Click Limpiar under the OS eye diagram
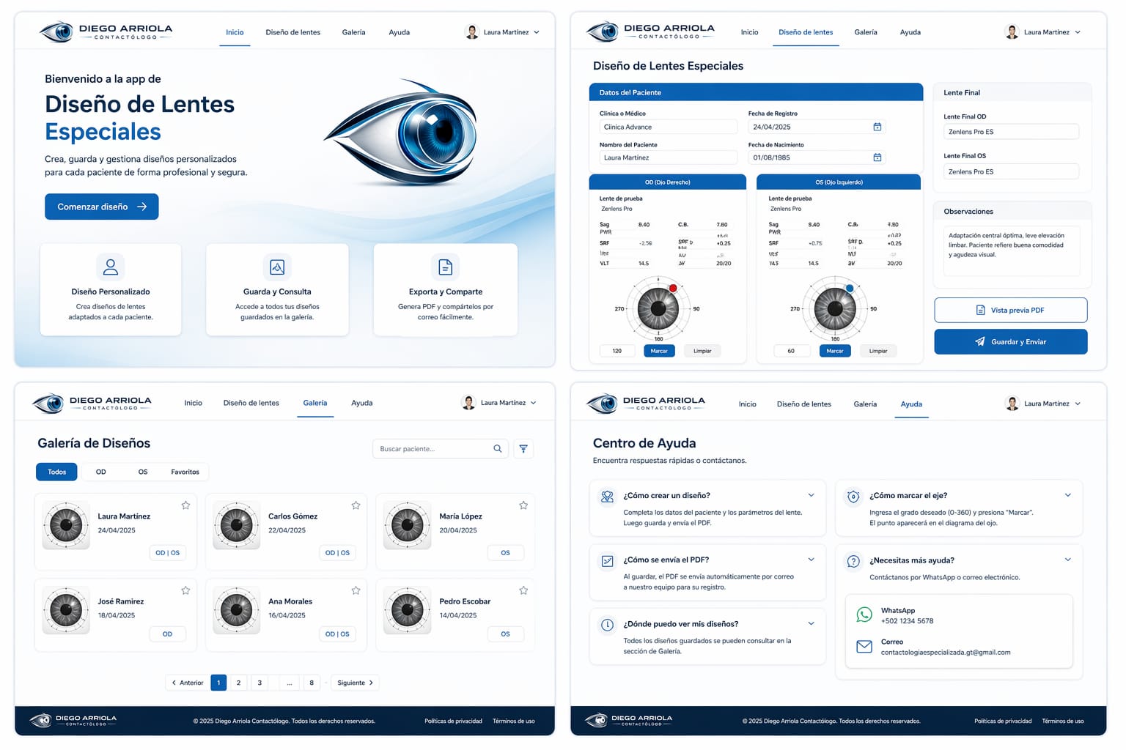The width and height of the screenshot is (1126, 750). coord(878,351)
